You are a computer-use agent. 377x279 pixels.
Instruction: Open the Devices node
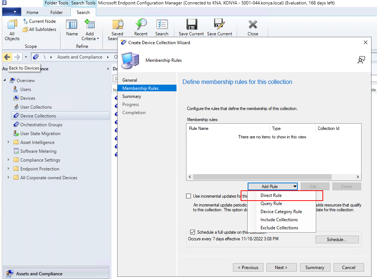28,98
